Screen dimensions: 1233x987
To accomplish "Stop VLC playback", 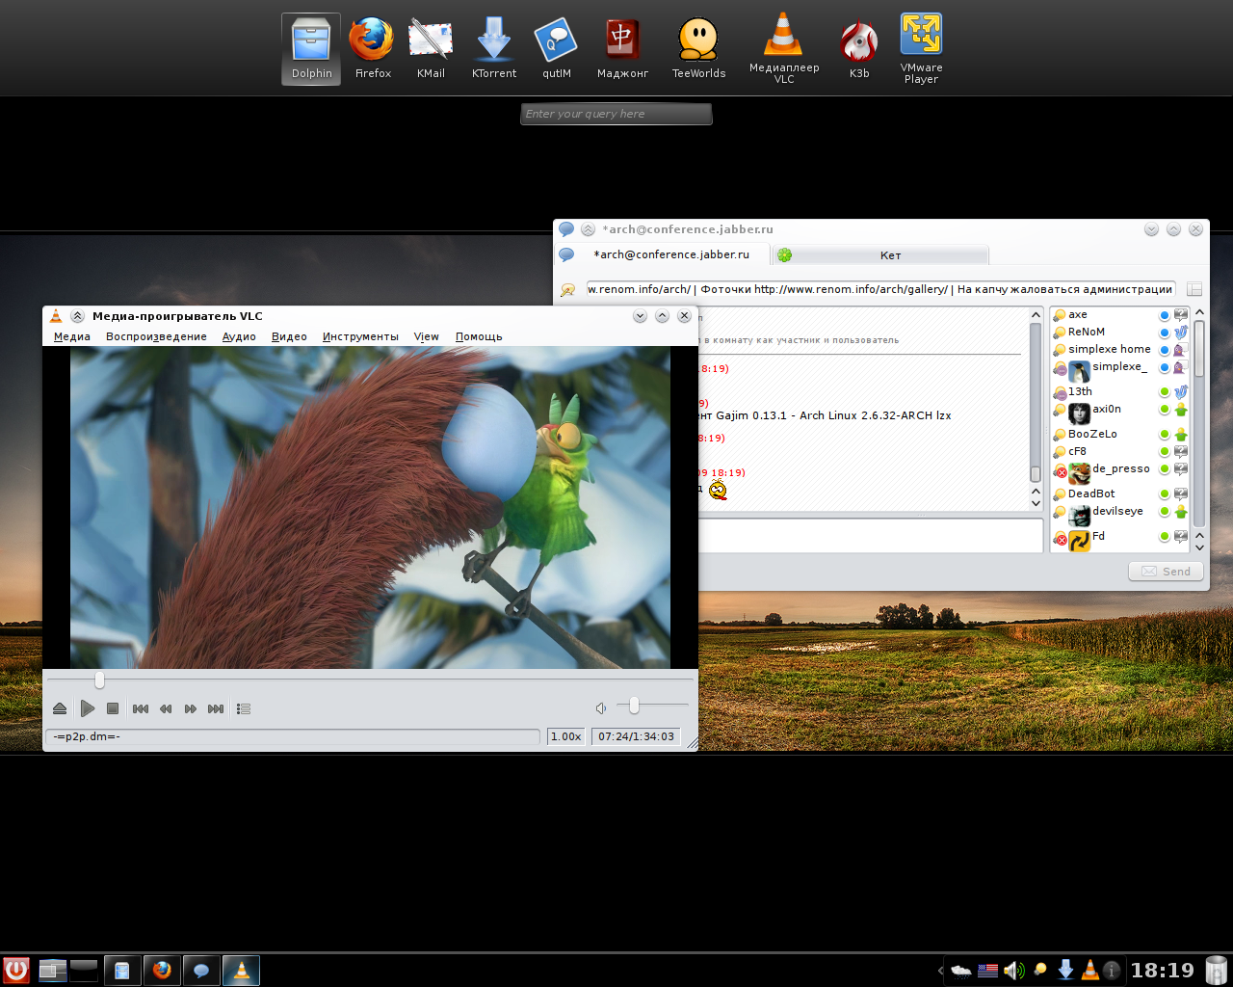I will 113,708.
